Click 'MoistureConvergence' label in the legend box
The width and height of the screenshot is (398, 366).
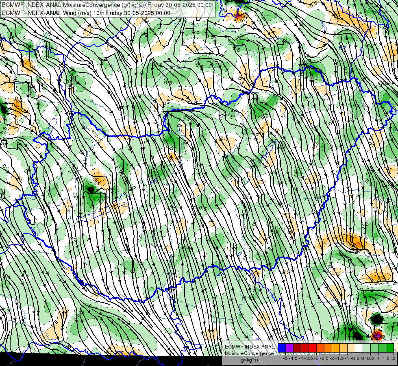(249, 353)
